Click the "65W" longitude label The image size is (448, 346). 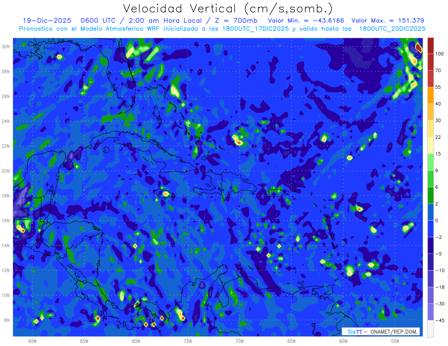(292, 341)
